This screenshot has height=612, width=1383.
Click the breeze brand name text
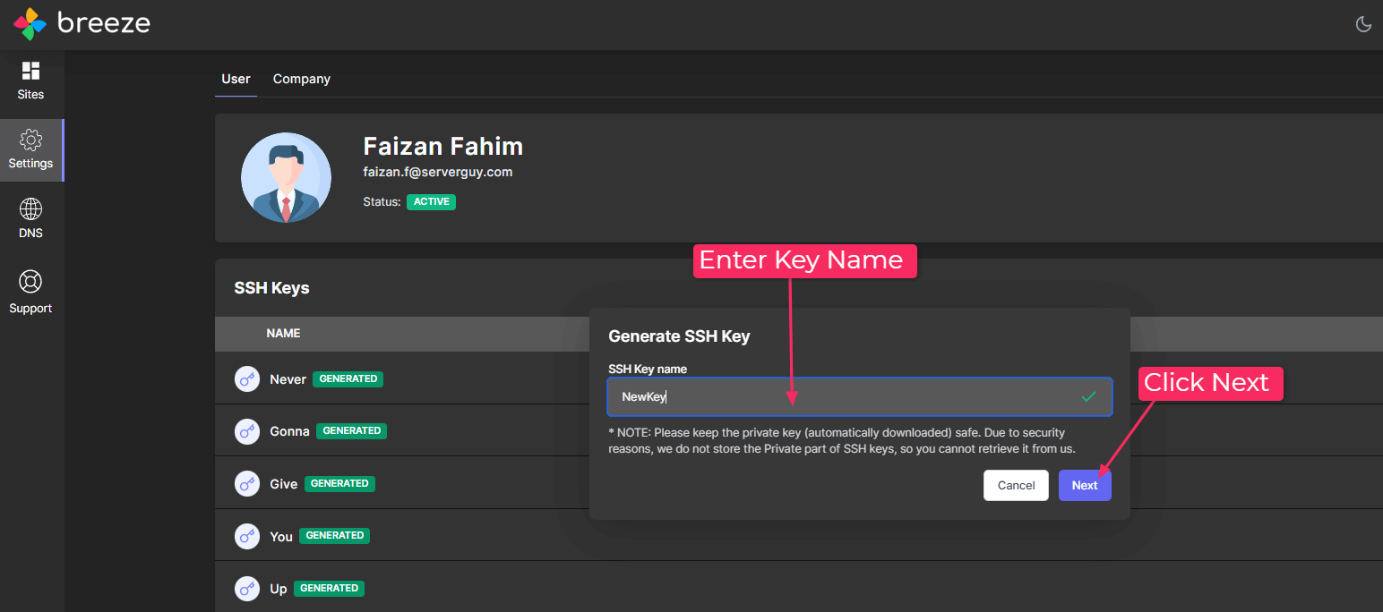tap(104, 23)
